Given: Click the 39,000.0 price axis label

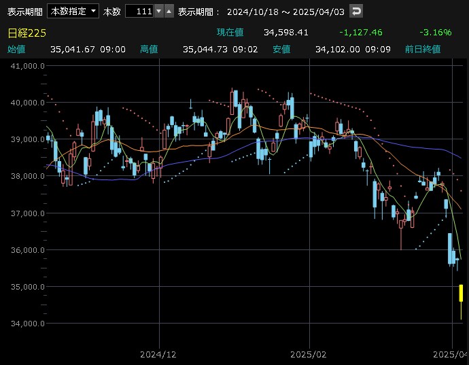Looking at the screenshot, I should (27, 139).
